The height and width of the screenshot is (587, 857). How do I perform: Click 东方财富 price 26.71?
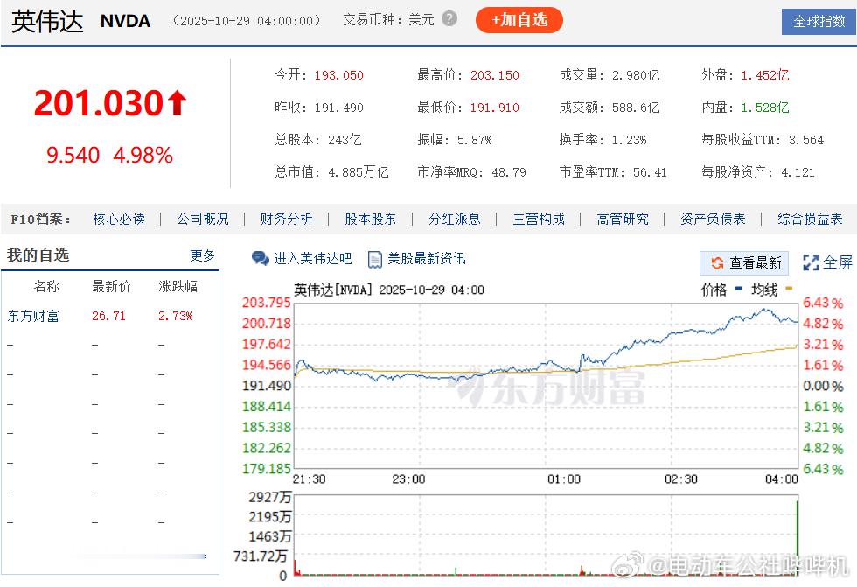click(108, 316)
